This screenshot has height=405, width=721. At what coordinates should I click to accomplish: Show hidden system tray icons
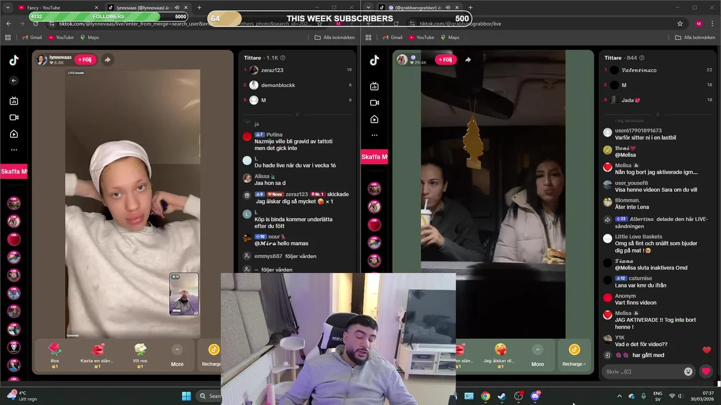[620, 396]
